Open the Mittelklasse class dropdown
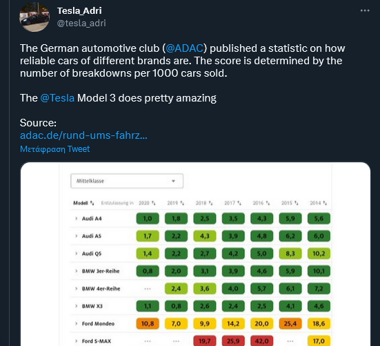 [x=127, y=181]
